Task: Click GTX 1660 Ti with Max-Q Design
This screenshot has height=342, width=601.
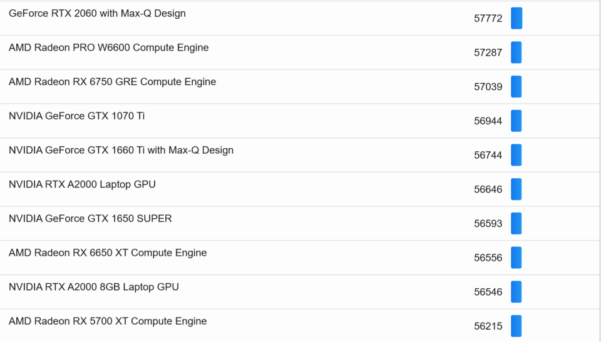Action: [121, 150]
